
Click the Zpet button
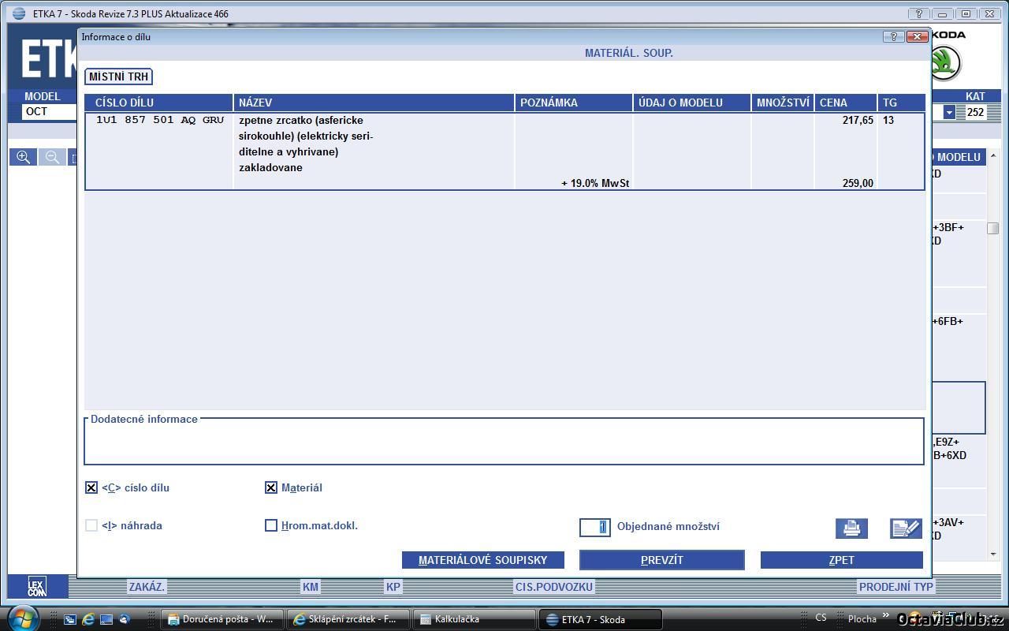point(841,560)
